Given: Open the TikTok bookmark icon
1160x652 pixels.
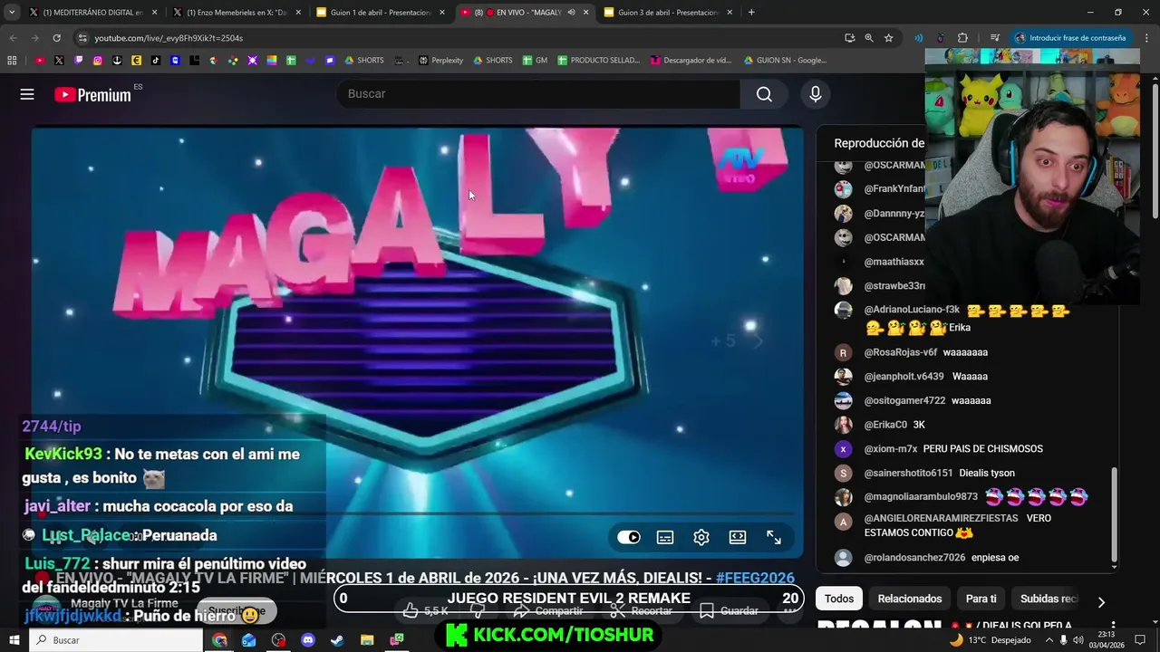Looking at the screenshot, I should pos(156,61).
